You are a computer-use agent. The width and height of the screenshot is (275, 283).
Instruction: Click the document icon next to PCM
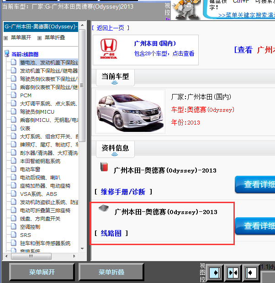pos(14,95)
